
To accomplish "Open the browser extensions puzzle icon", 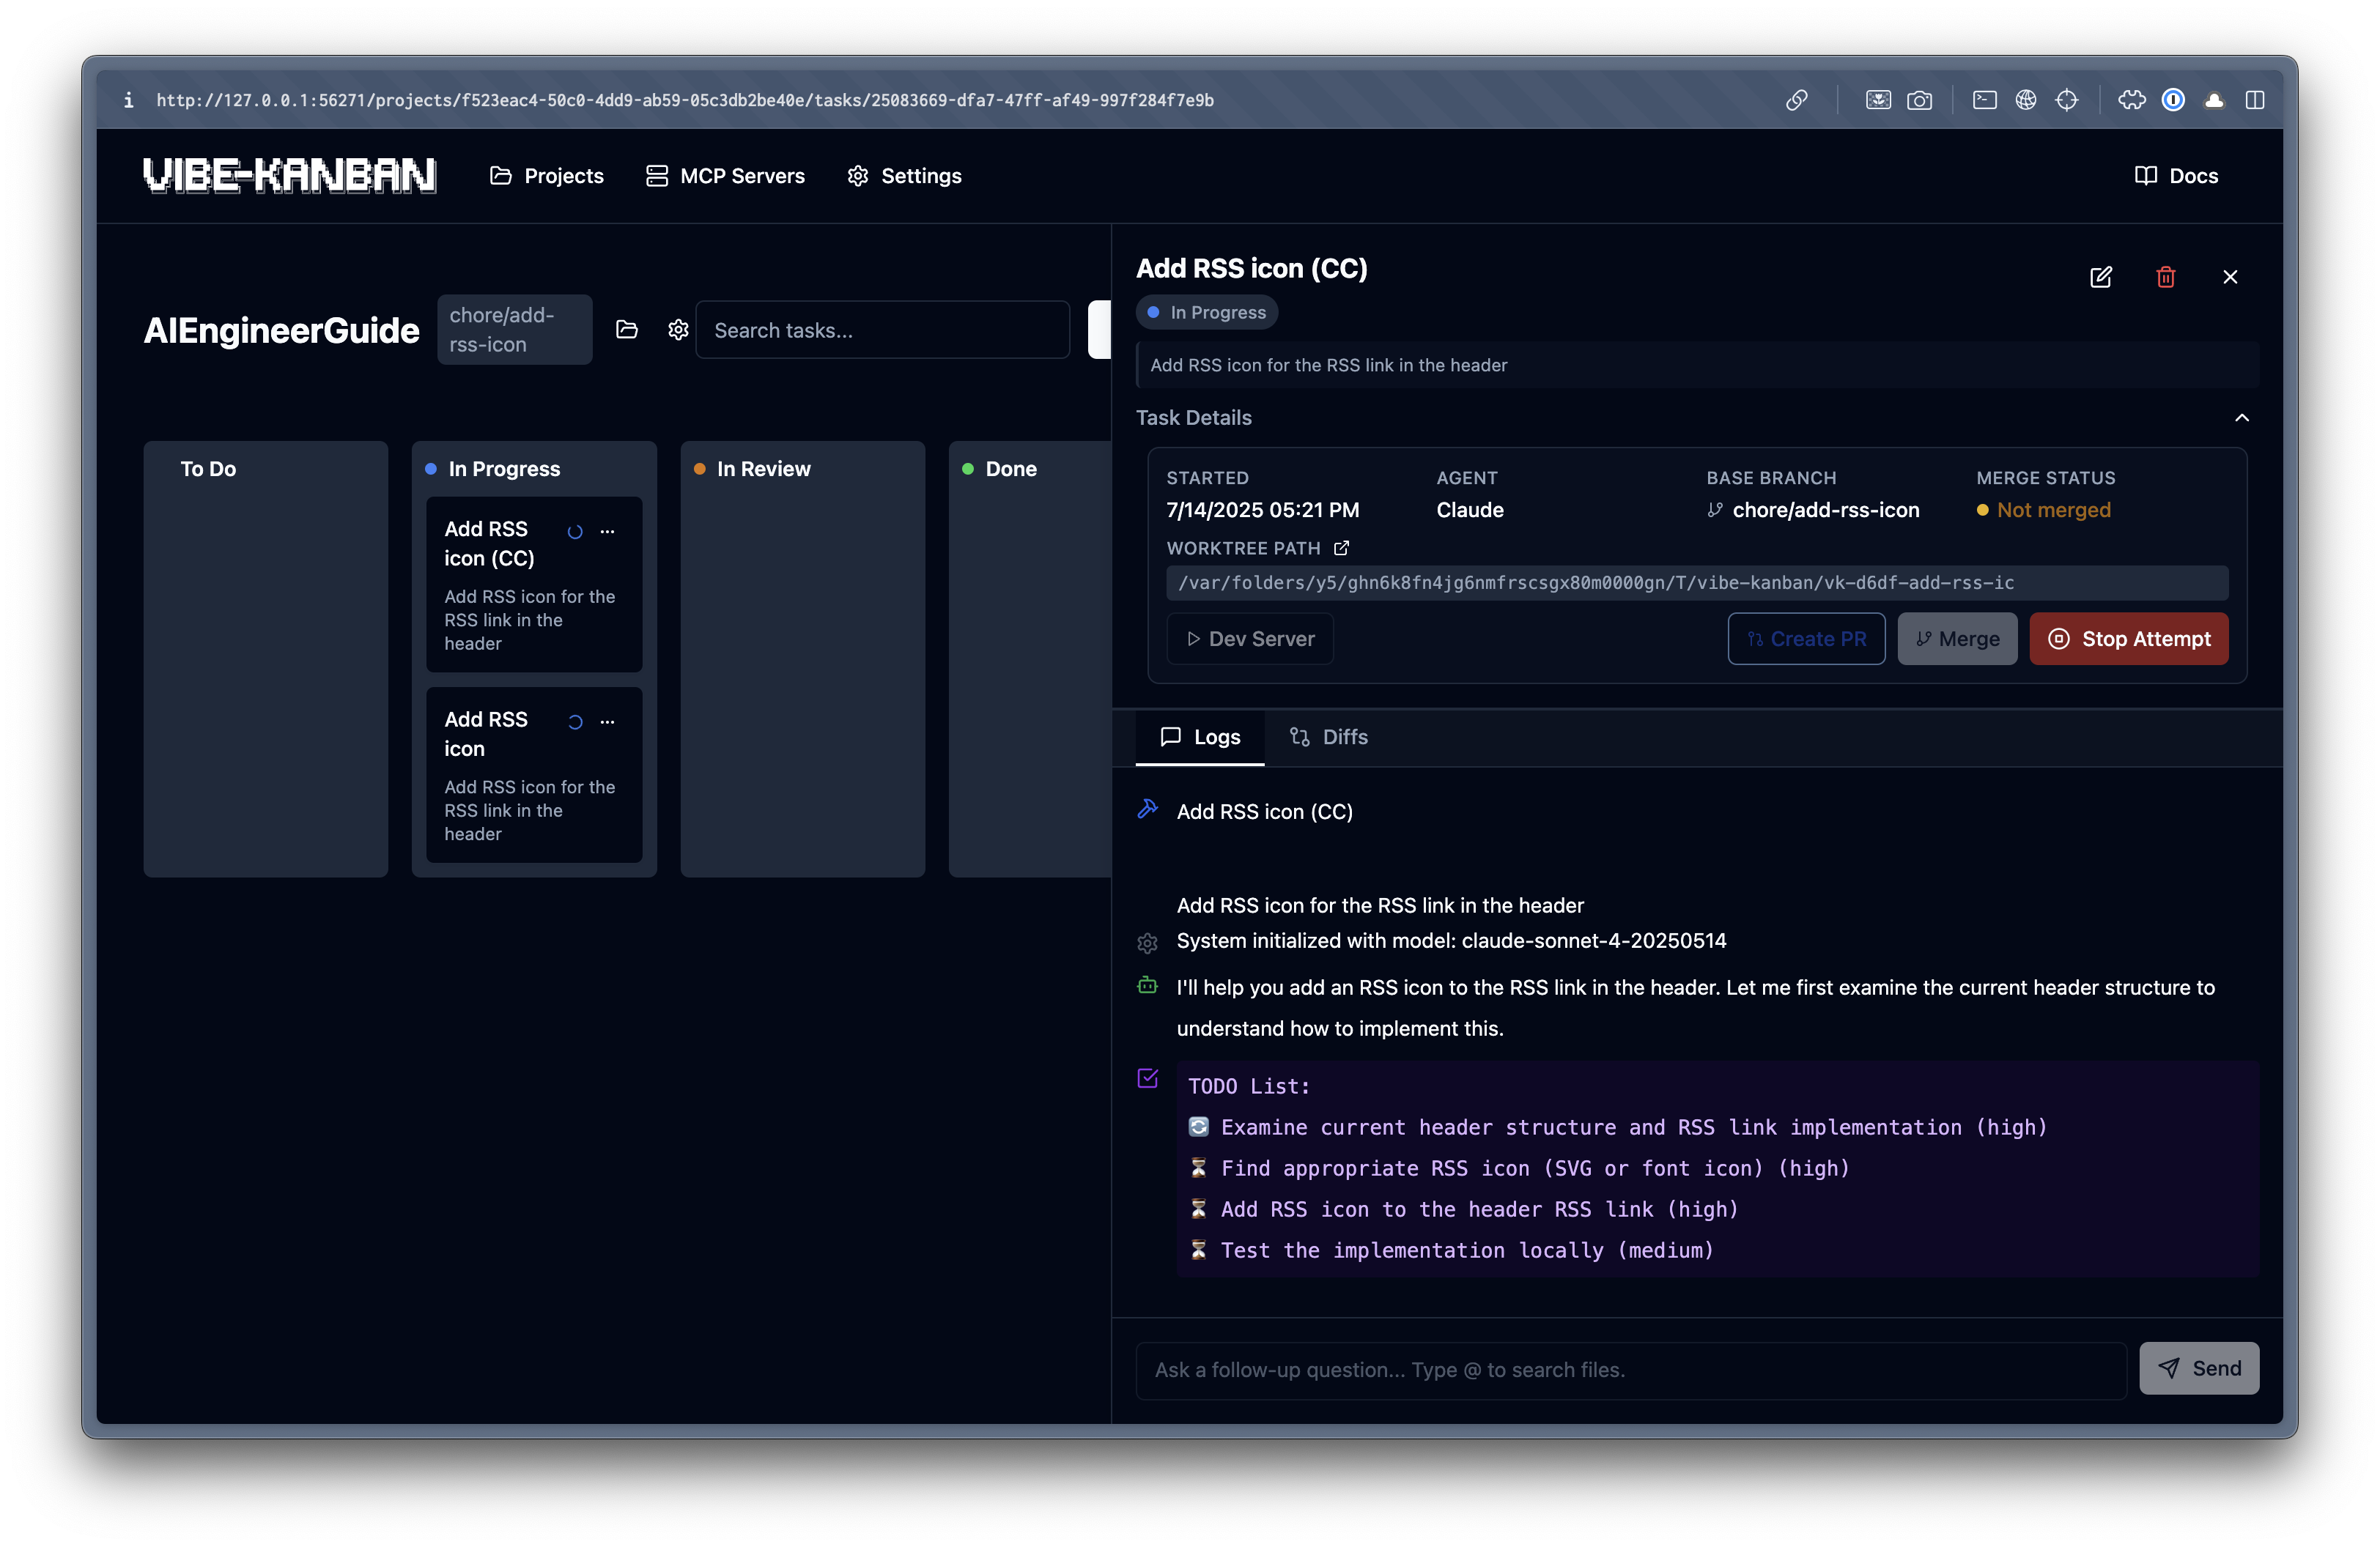I will click(x=2131, y=100).
